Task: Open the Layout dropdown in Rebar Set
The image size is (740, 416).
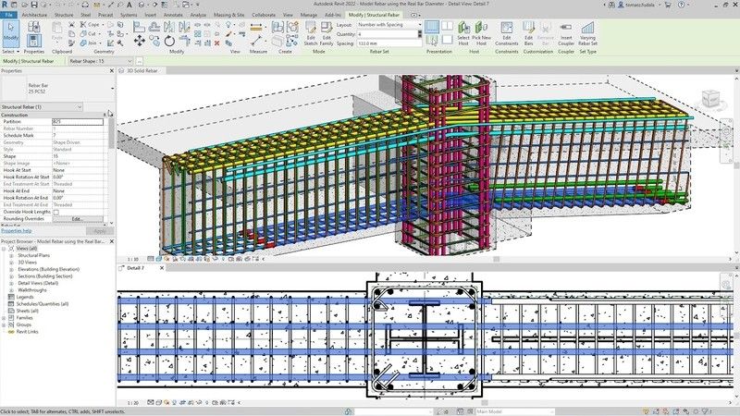Action: [x=388, y=25]
